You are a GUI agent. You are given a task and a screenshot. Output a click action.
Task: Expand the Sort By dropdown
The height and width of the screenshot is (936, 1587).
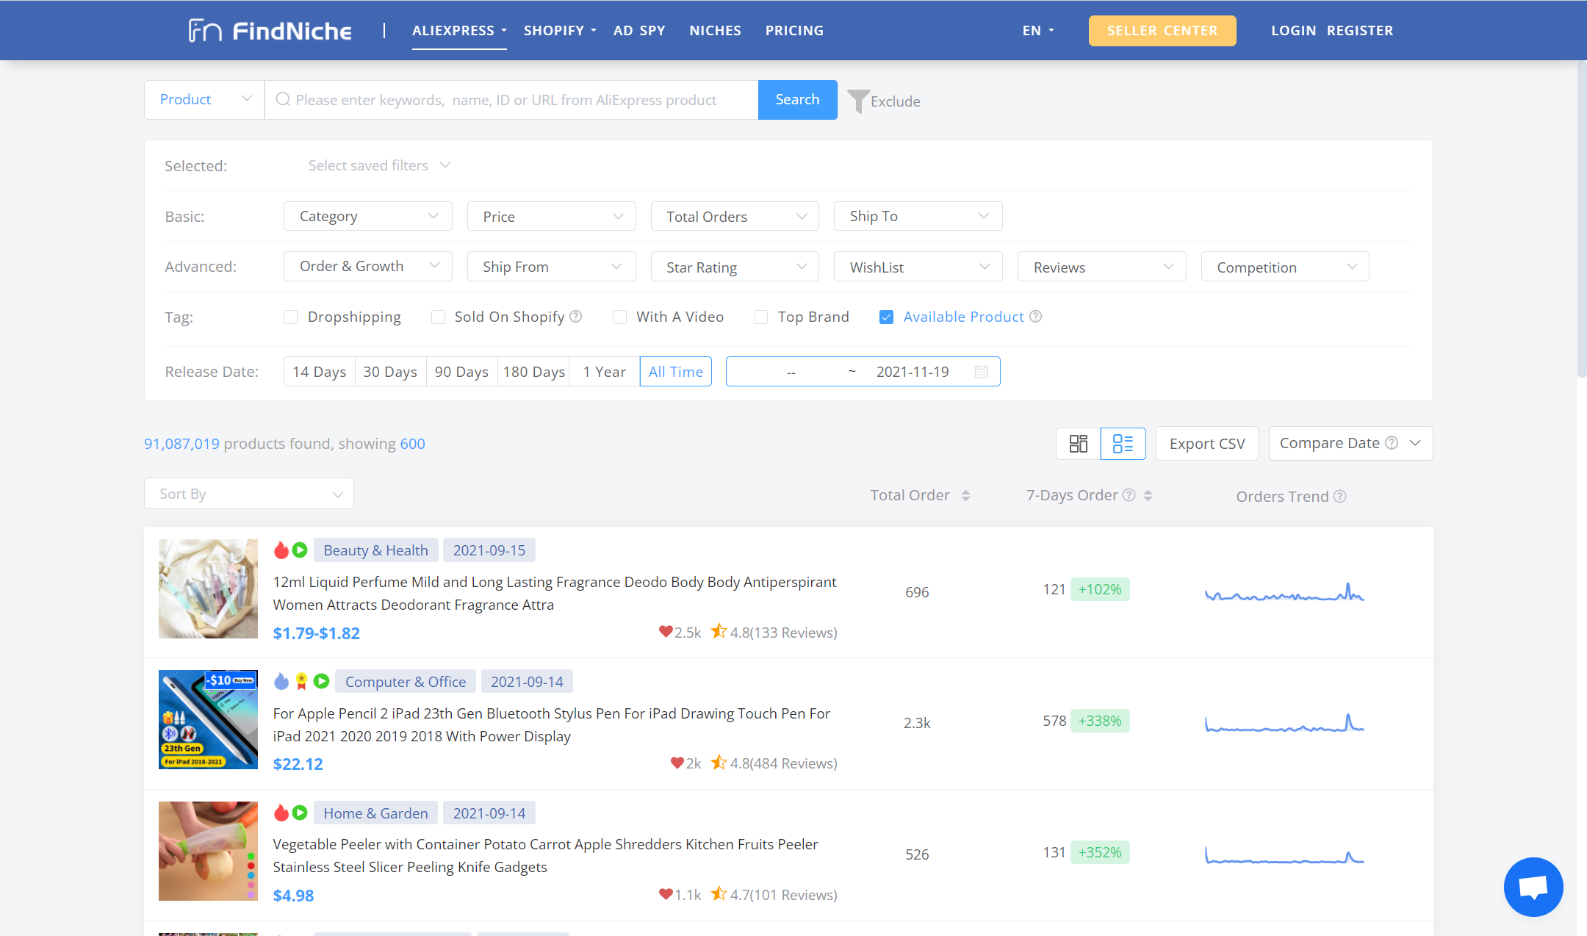[x=249, y=494]
